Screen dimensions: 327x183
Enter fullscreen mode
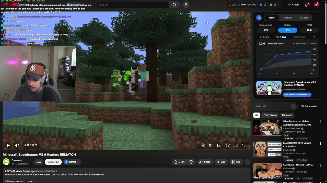coord(244,145)
